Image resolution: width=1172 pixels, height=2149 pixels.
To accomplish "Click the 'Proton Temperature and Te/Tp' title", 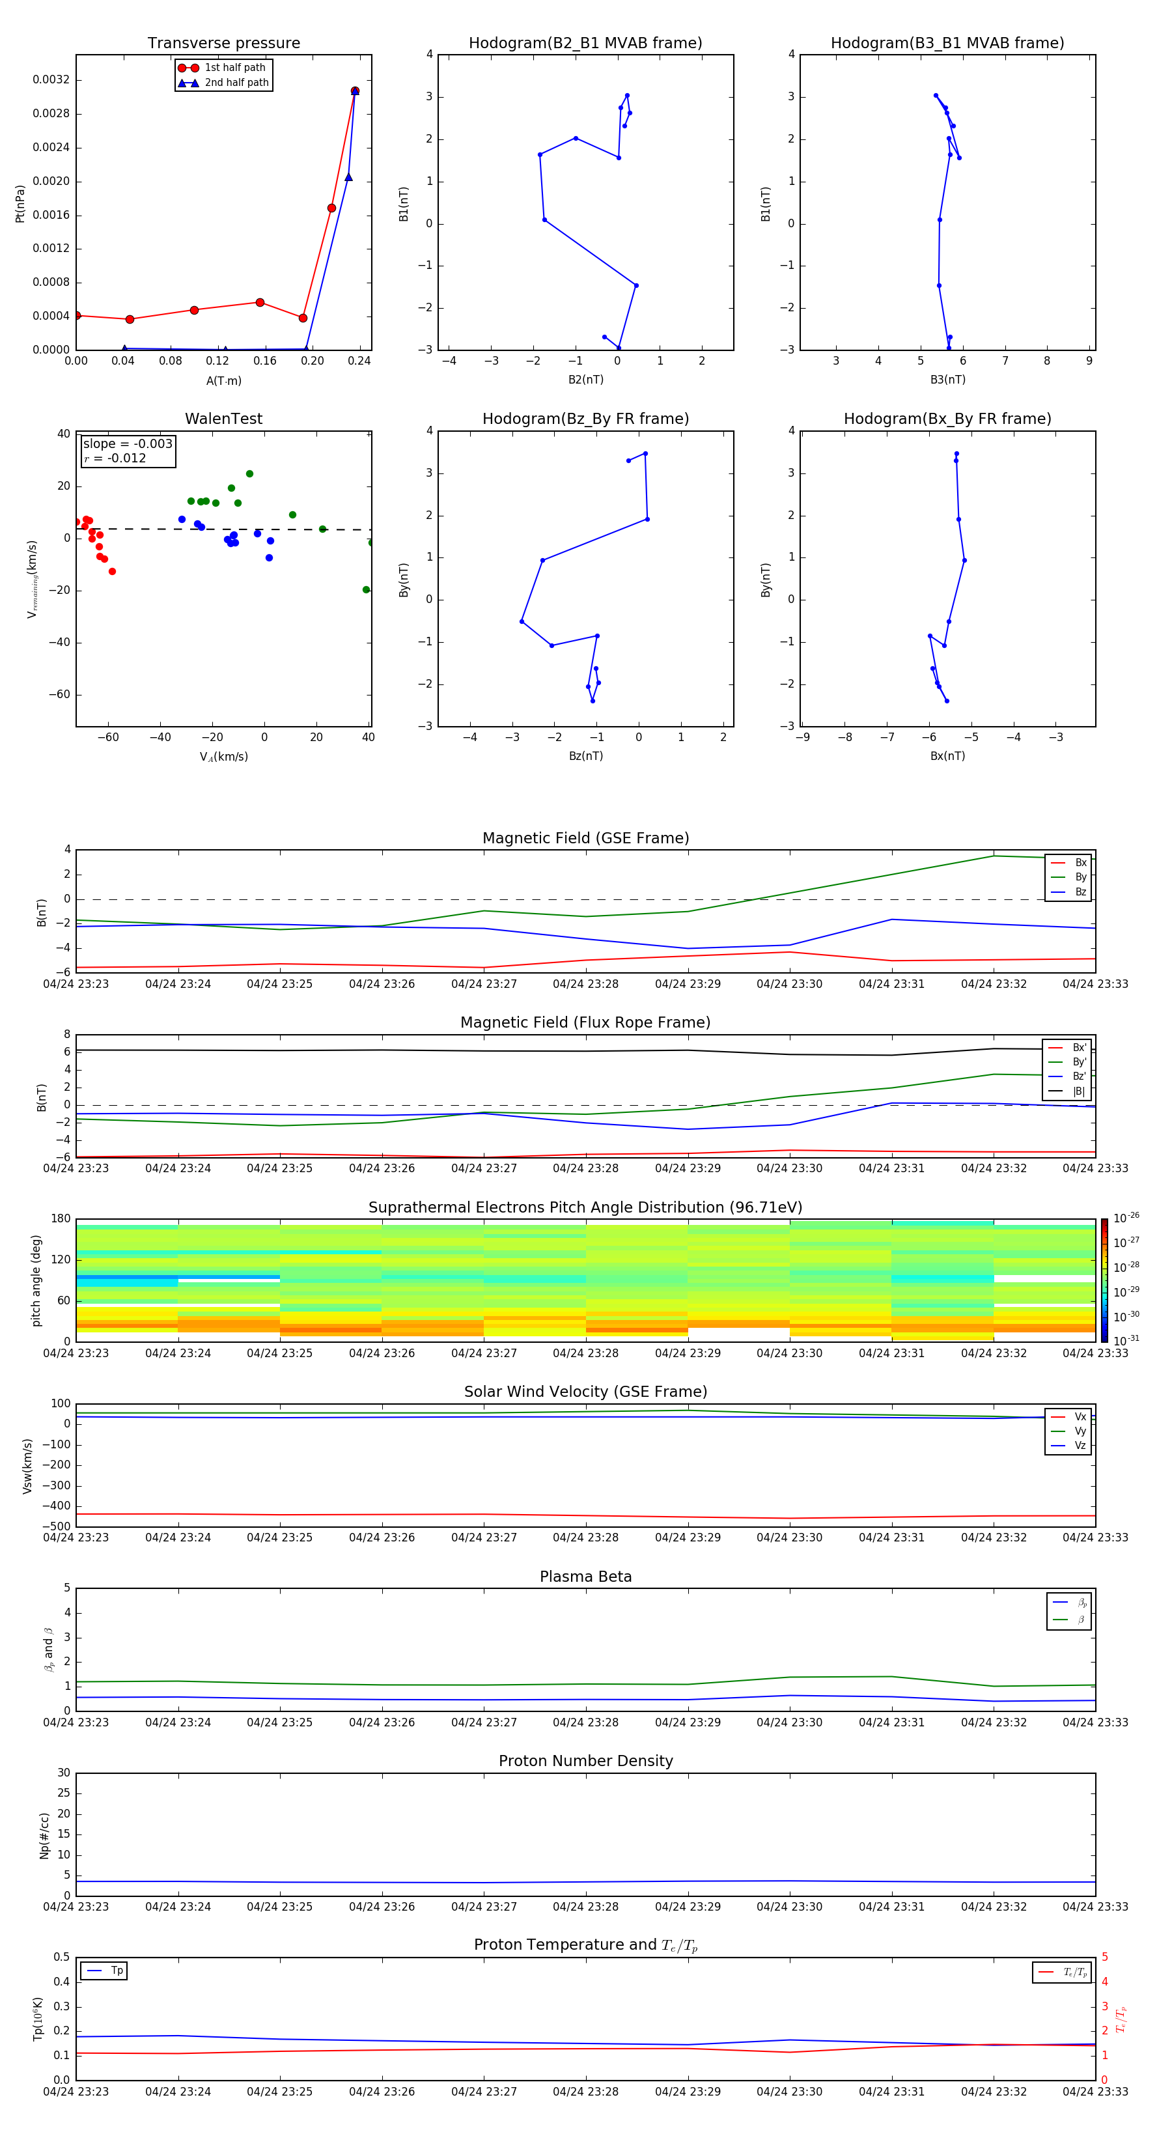I will pos(585,1945).
